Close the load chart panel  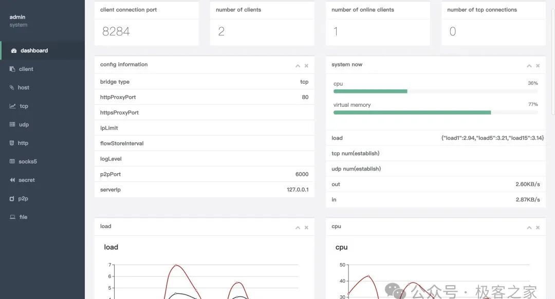(306, 228)
